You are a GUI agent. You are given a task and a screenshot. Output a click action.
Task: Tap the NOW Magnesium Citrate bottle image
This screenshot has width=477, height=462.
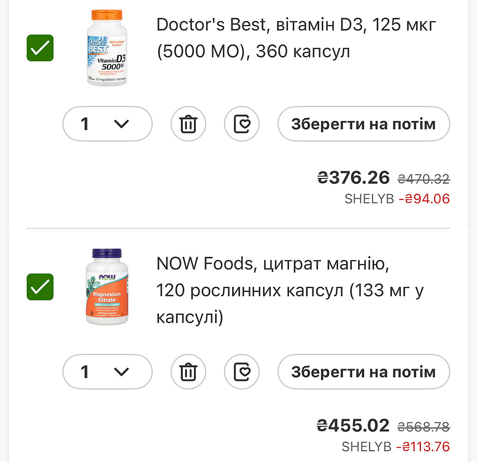[107, 287]
